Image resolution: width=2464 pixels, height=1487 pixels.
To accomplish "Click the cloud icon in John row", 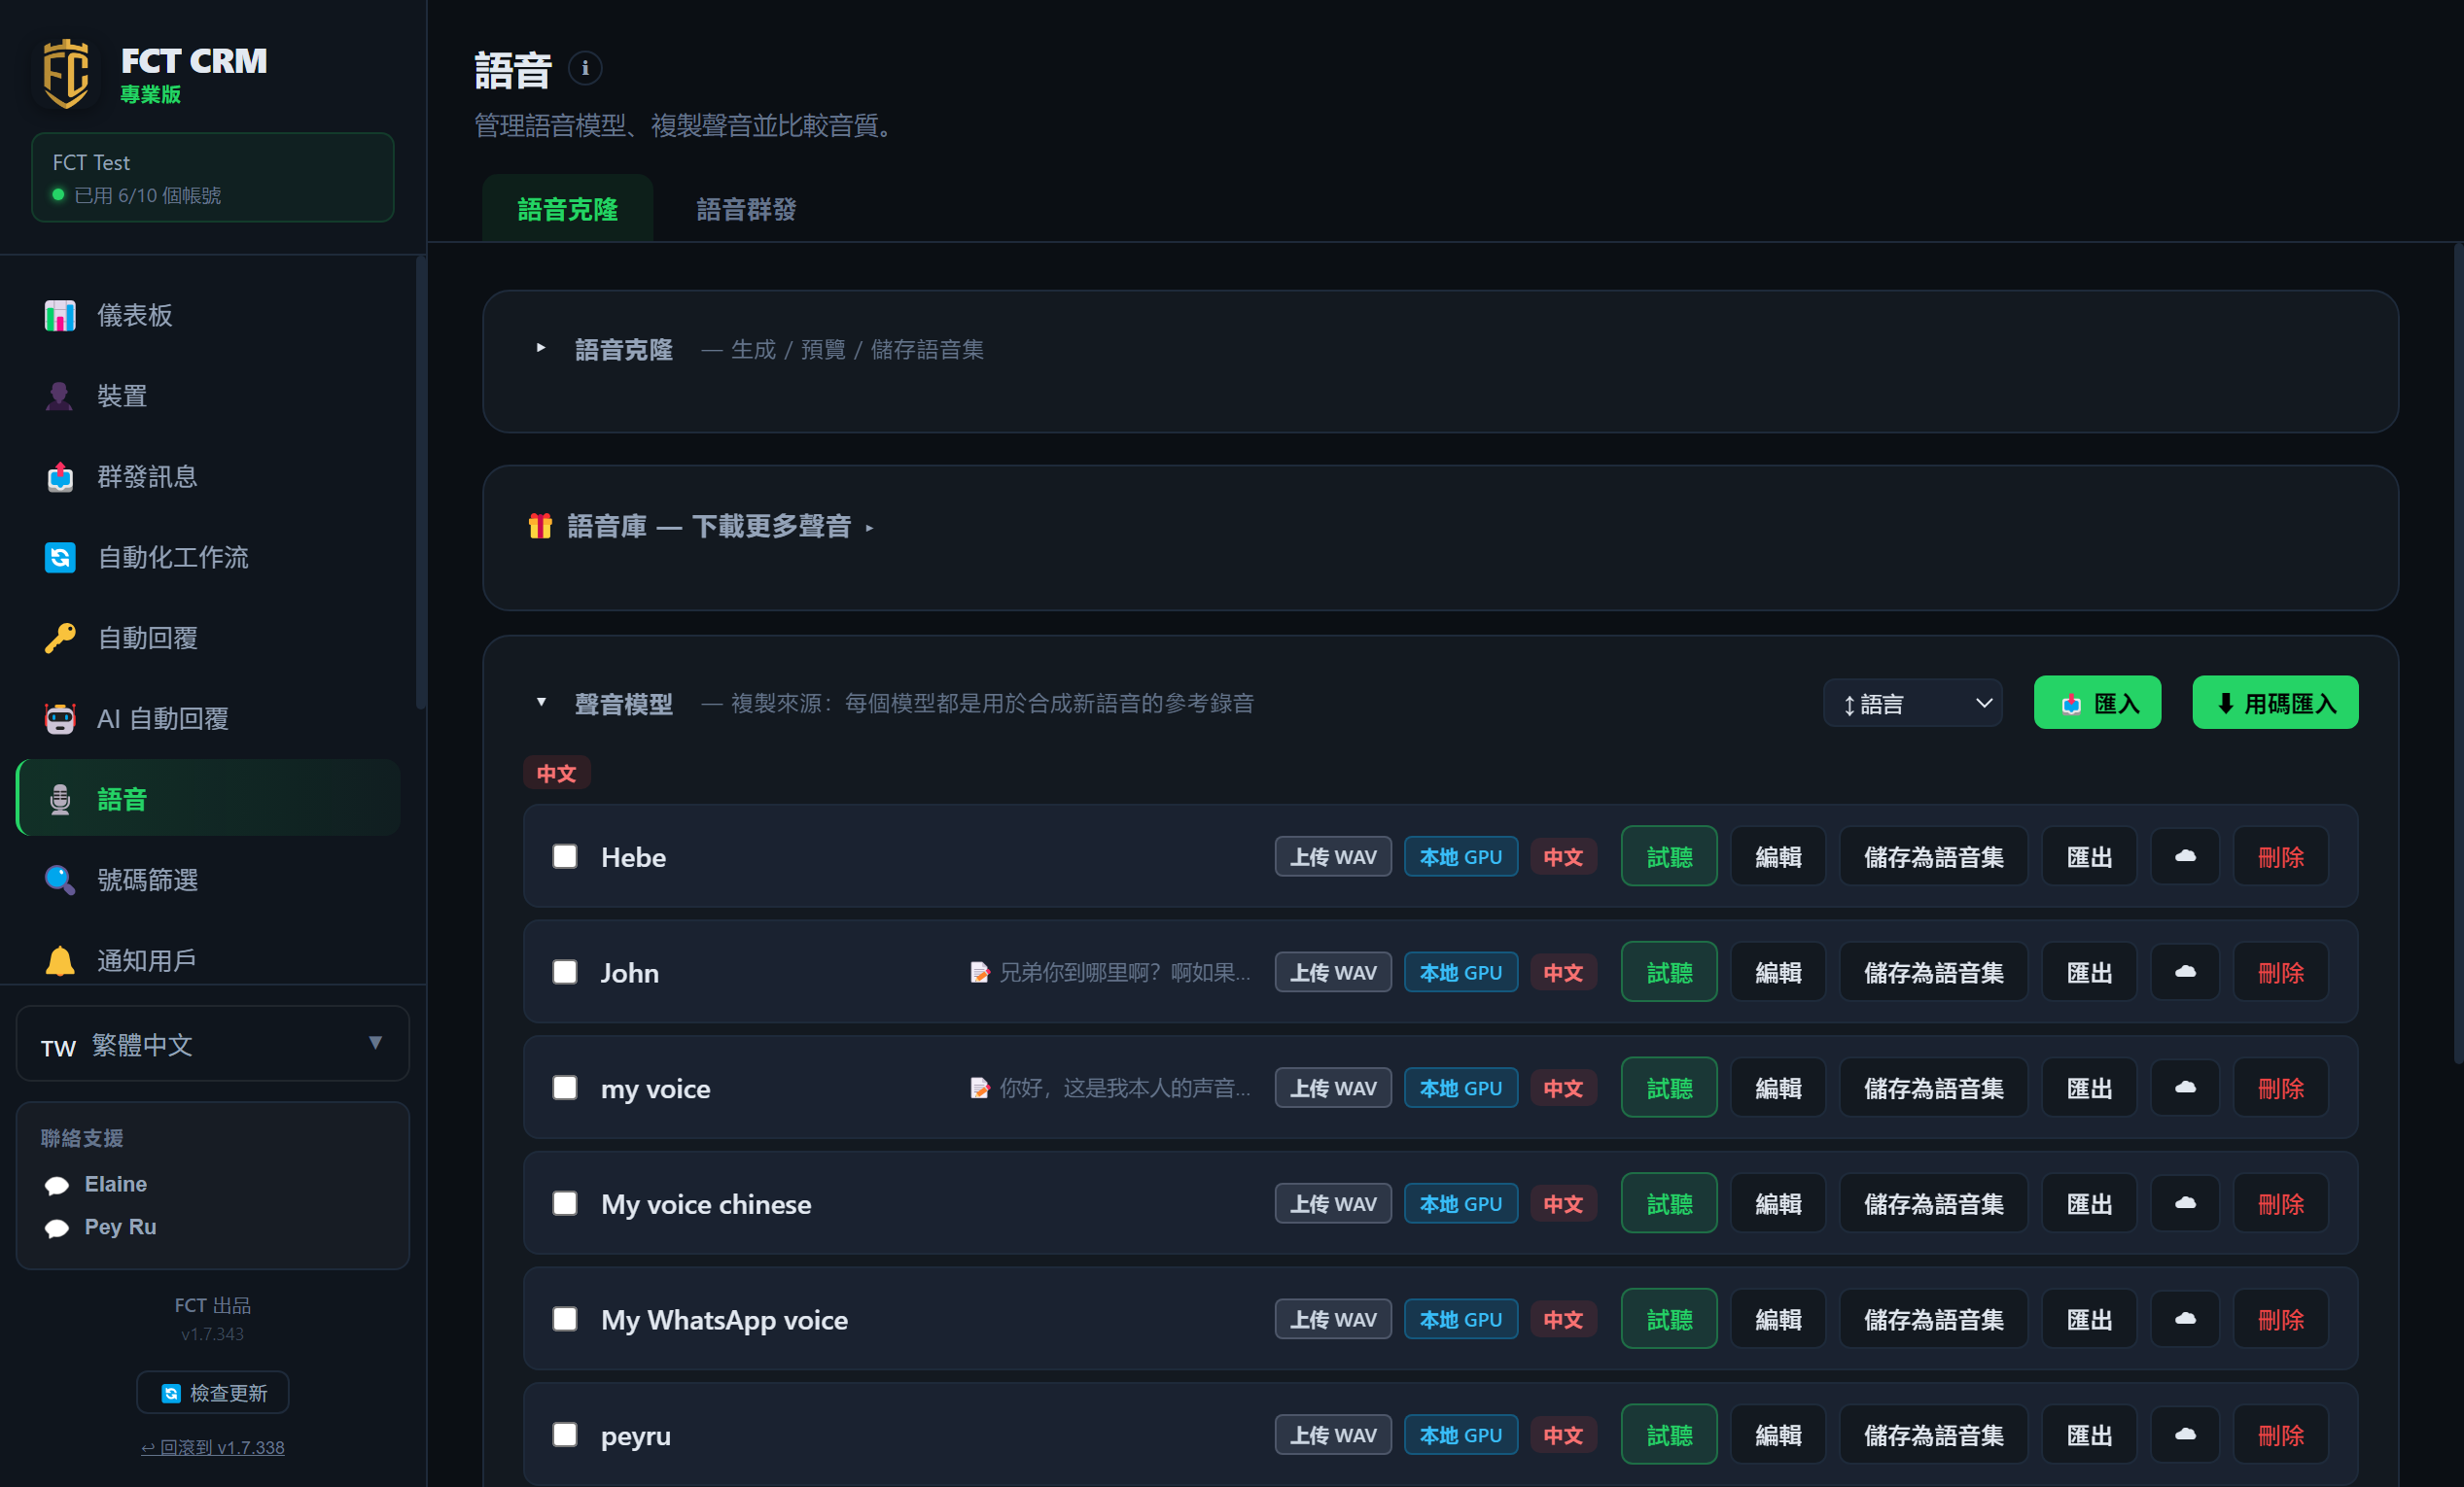I will click(2185, 972).
